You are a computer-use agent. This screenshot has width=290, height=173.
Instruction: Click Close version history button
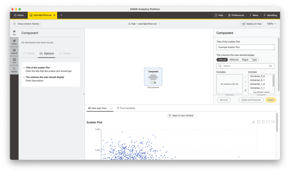[x=26, y=24]
